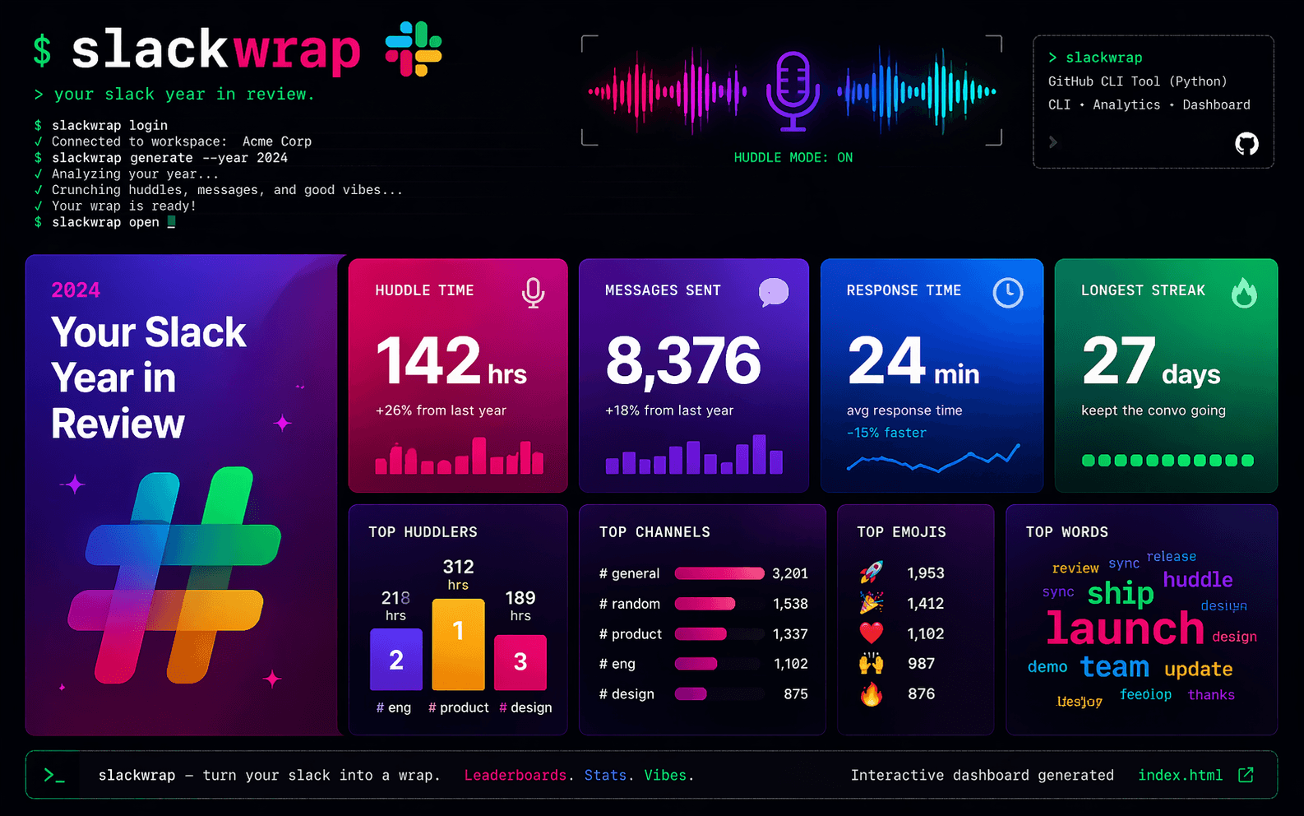The width and height of the screenshot is (1304, 816).
Task: Select the purple rank 2 podium block
Action: (396, 659)
